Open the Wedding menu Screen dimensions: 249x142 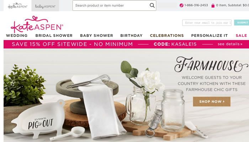coord(17,35)
